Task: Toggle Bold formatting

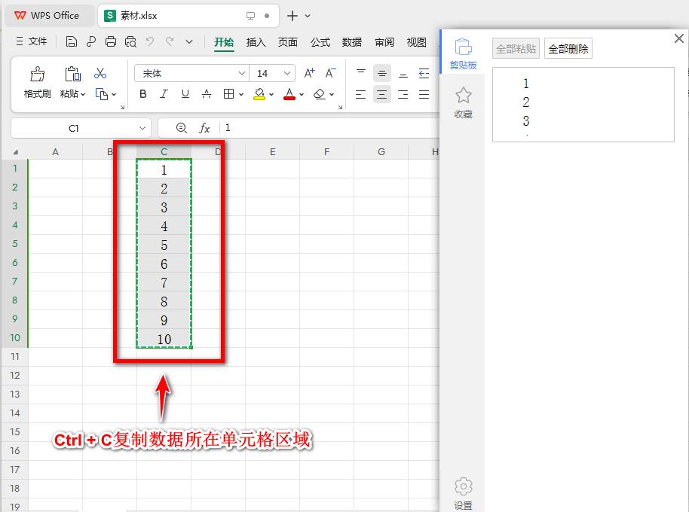Action: 142,94
